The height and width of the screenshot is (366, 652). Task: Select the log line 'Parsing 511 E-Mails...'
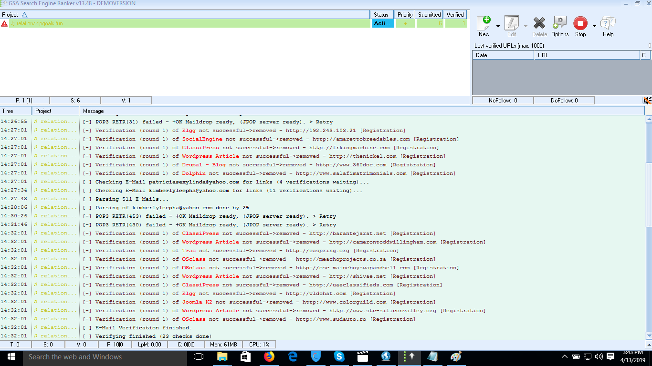(322, 199)
